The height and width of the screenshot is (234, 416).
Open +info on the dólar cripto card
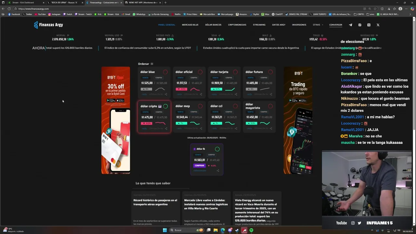pos(144,128)
